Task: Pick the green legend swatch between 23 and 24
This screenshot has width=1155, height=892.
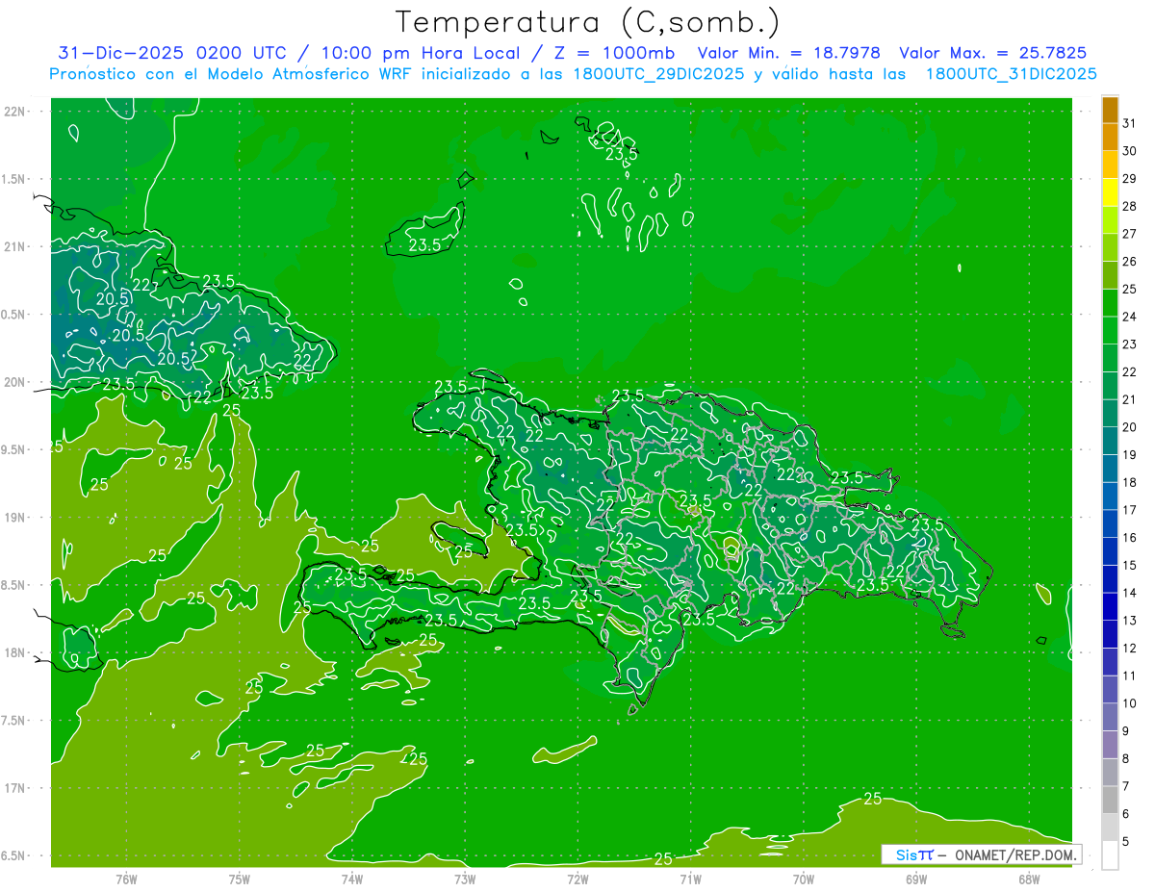Action: click(1110, 330)
